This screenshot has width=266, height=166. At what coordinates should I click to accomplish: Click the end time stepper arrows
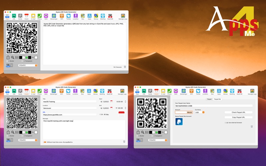125,108
